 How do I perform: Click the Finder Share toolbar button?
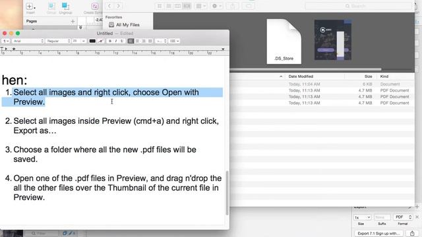click(232, 6)
